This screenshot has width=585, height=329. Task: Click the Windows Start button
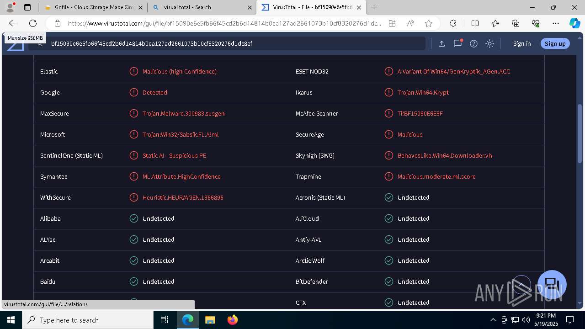point(11,320)
